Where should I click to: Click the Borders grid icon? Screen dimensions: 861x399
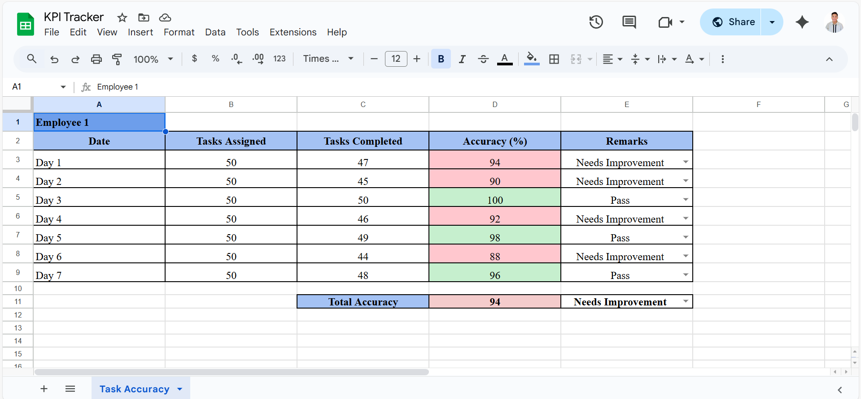(x=554, y=59)
